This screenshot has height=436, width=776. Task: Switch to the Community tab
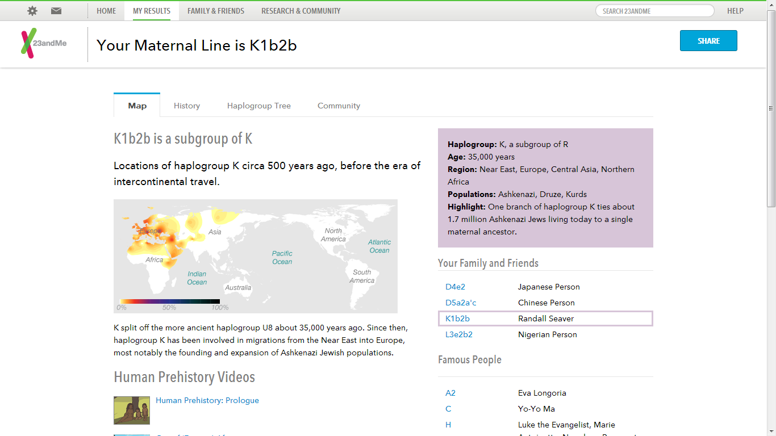339,105
